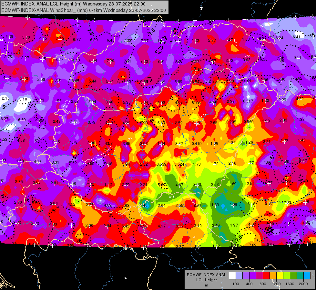The height and width of the screenshot is (290, 316).
Task: Pick the lime yellow-green legend swatch
Action: [x=287, y=275]
